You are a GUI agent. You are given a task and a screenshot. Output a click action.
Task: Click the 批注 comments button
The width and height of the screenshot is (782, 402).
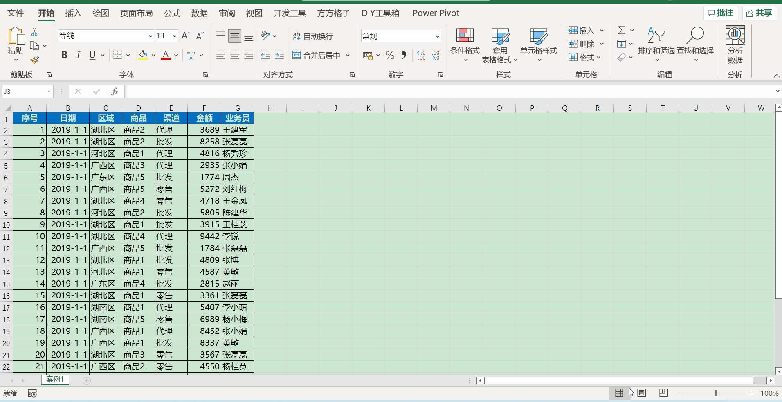pyautogui.click(x=720, y=13)
